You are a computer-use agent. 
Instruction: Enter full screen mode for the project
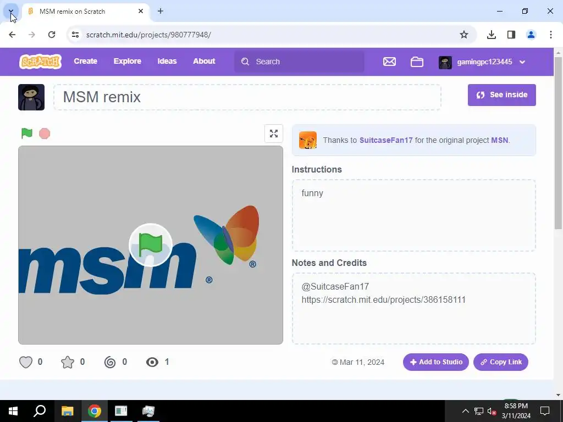[x=274, y=134]
